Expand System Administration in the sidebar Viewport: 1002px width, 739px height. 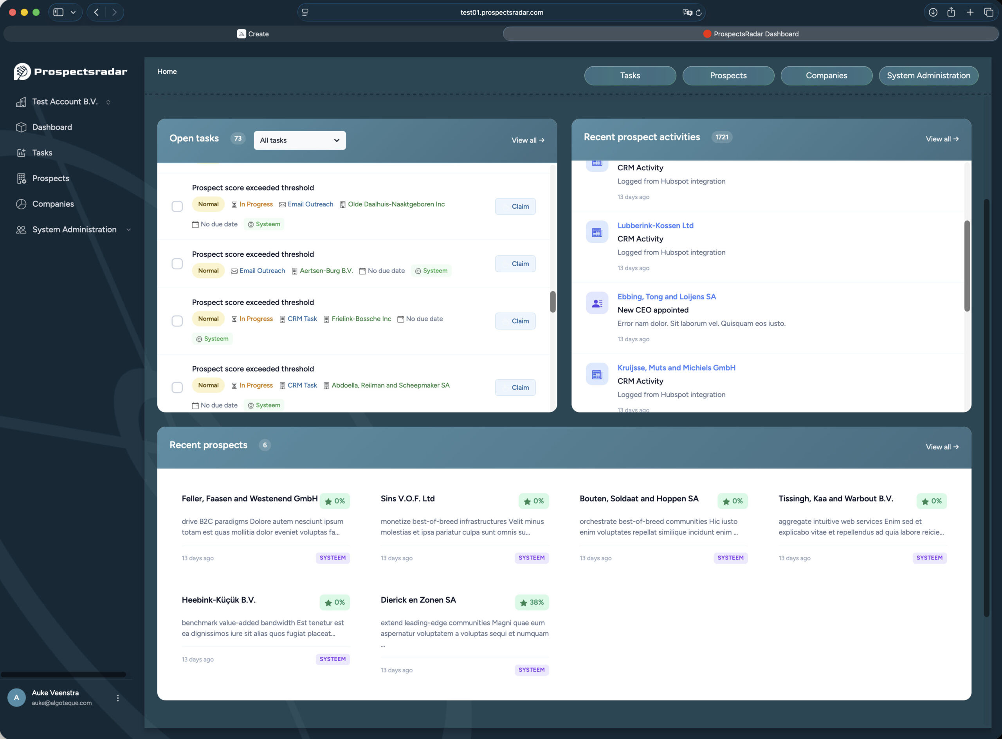click(129, 229)
